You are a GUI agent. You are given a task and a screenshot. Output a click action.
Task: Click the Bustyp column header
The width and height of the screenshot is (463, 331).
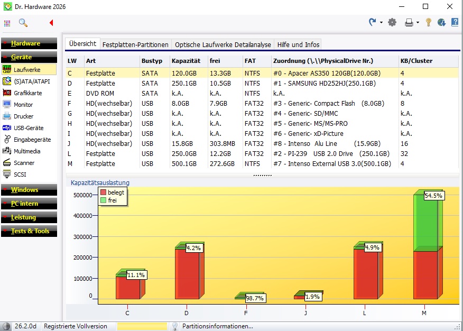tap(154, 61)
